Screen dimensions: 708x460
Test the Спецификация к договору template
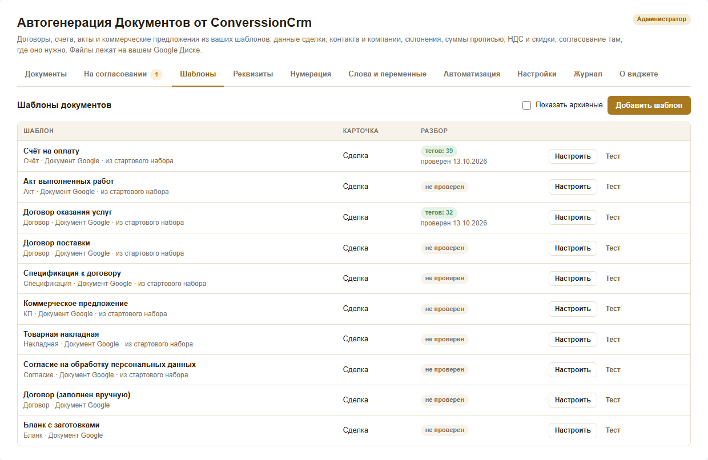click(613, 279)
